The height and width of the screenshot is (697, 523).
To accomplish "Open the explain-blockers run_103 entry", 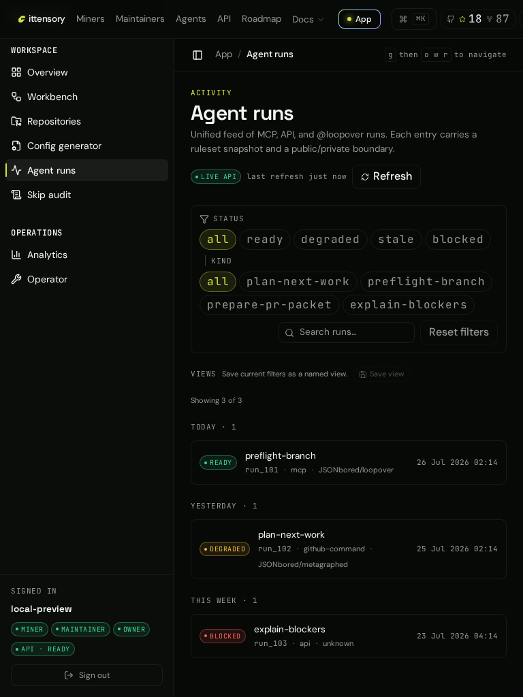I will pyautogui.click(x=349, y=636).
